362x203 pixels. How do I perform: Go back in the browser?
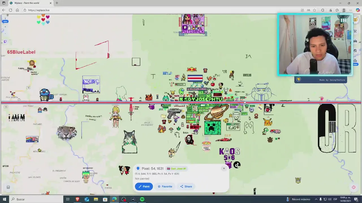pyautogui.click(x=4, y=10)
